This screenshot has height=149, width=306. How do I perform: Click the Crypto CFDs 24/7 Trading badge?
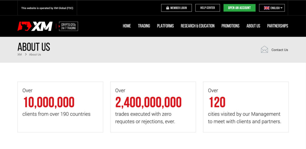(x=68, y=26)
